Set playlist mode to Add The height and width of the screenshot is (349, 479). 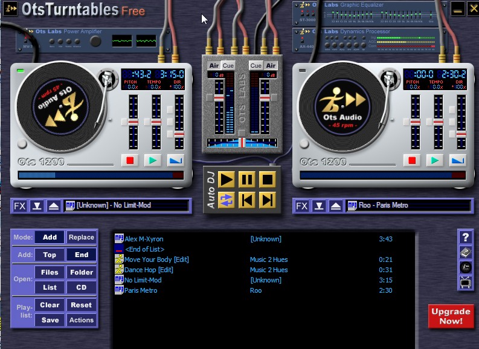tap(50, 237)
